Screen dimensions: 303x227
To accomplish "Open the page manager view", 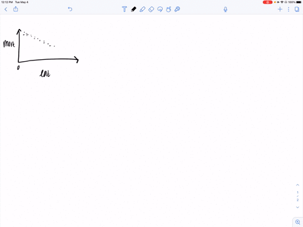I will (x=297, y=9).
